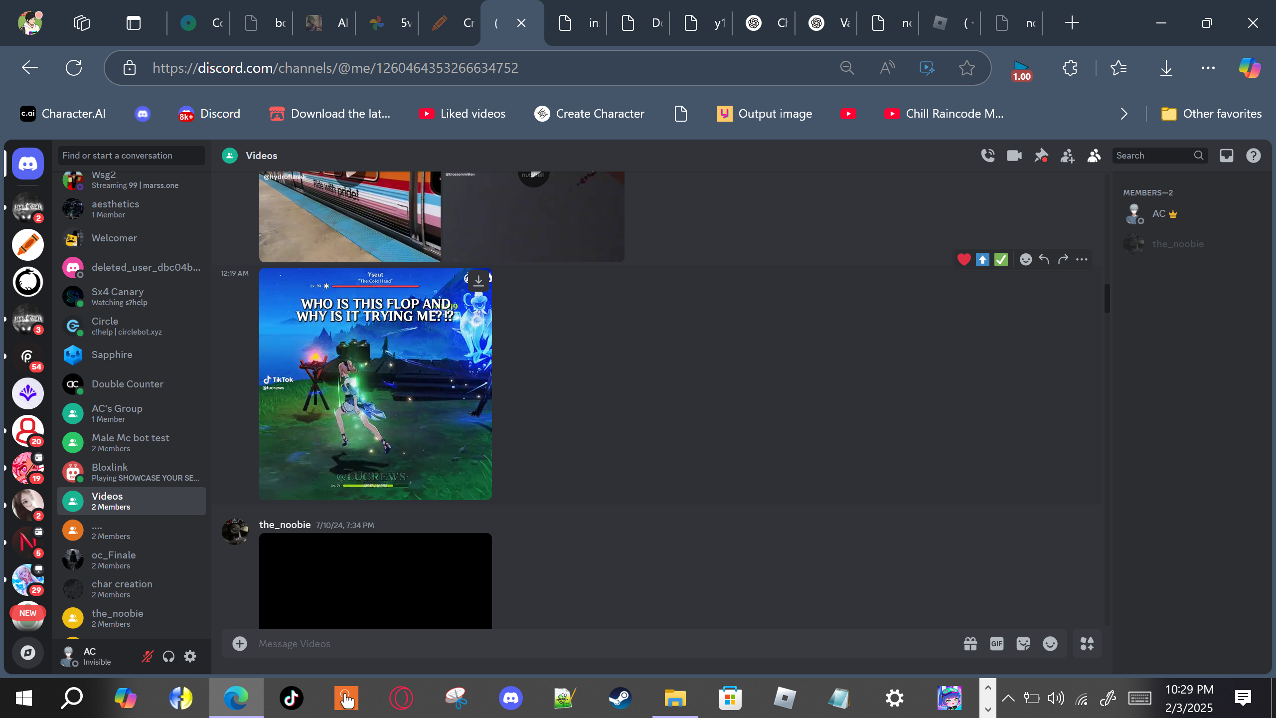Select member AC in members list
This screenshot has height=718, width=1276.
pyautogui.click(x=1190, y=214)
